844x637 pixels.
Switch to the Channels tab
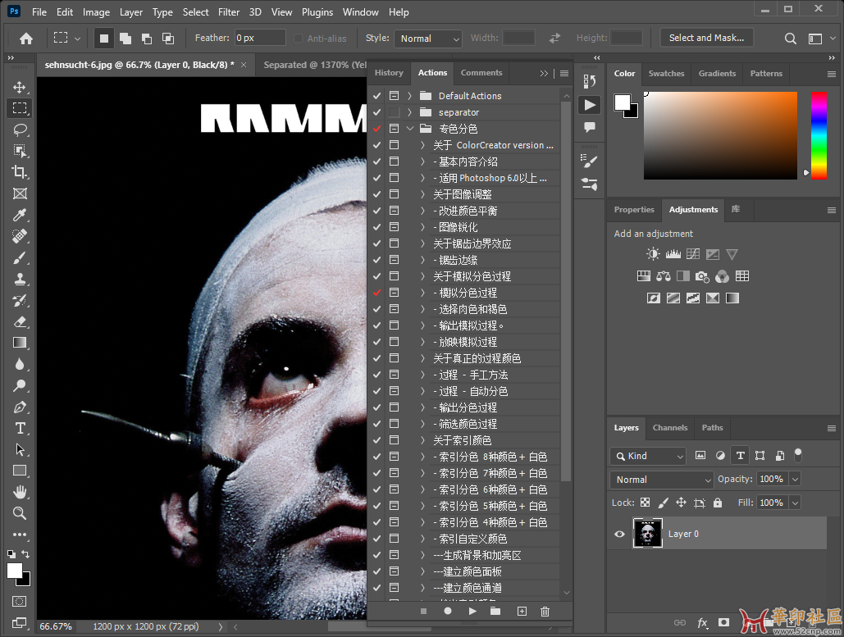pos(670,428)
